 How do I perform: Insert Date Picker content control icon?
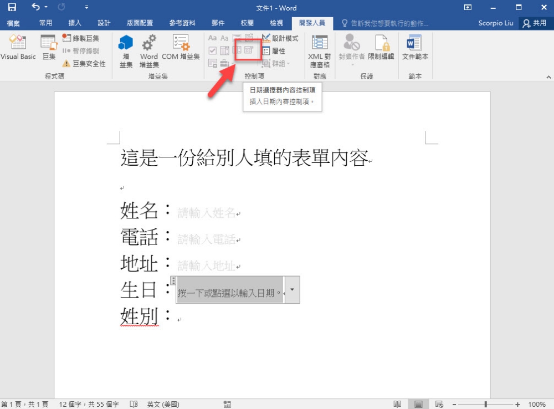coord(249,50)
